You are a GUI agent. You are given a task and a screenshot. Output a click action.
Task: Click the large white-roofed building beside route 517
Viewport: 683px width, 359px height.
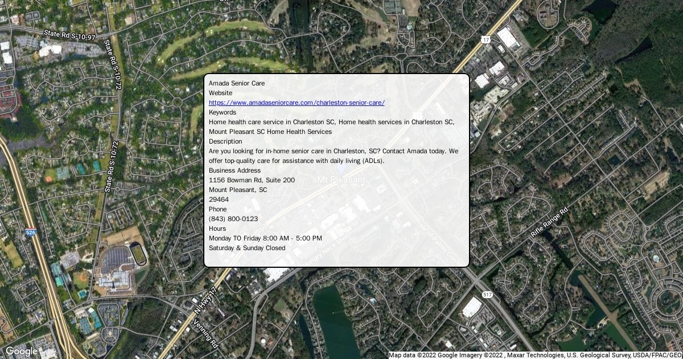tap(472, 308)
